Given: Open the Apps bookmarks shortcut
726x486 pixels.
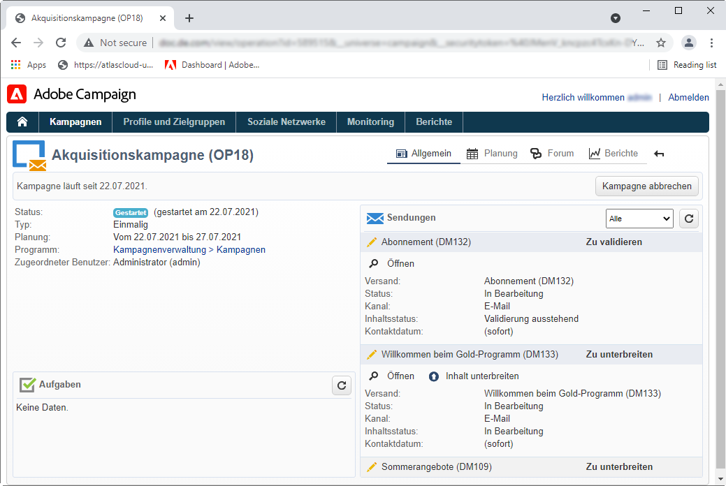Looking at the screenshot, I should (28, 65).
